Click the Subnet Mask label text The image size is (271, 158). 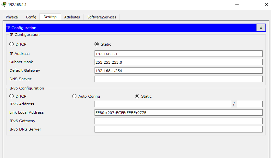pyautogui.click(x=21, y=62)
